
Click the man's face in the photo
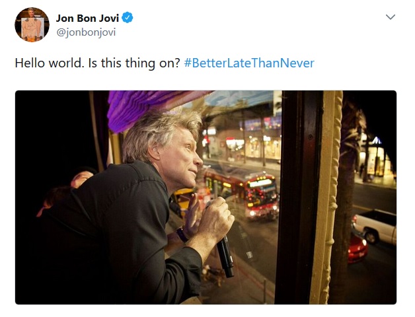(185, 158)
